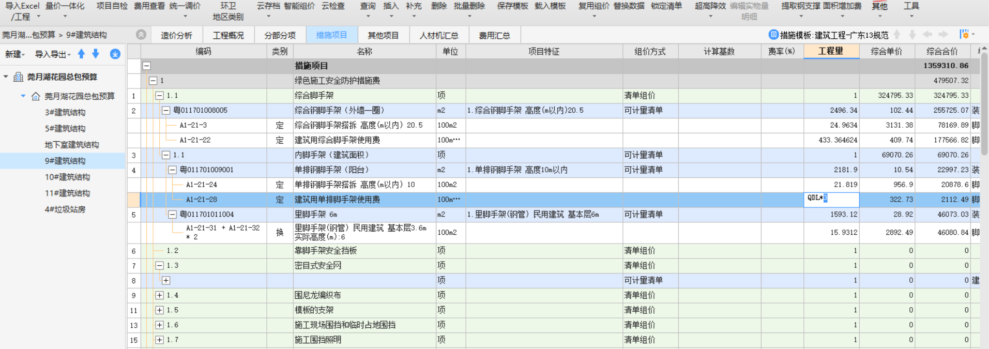Collapse the 综合脚手架 row 1.1

point(160,96)
